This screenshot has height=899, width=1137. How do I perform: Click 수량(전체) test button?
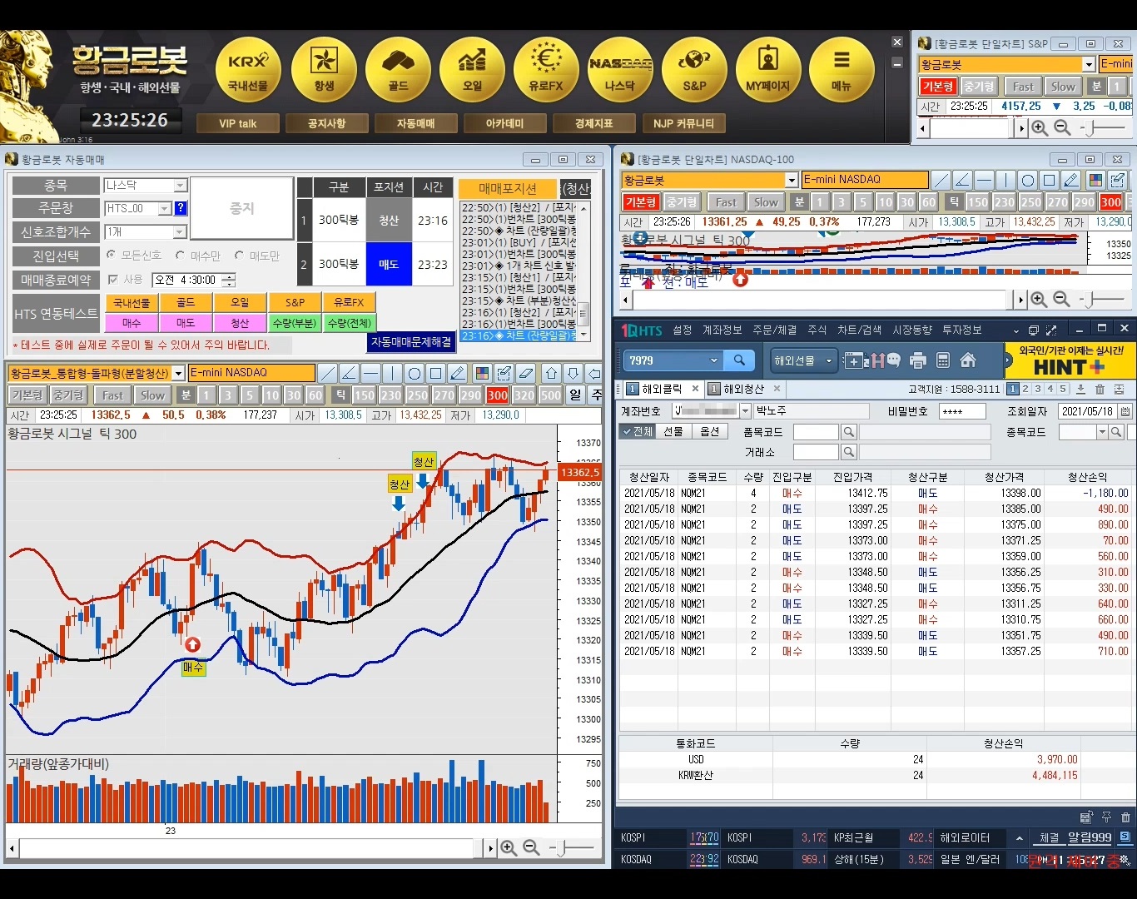pyautogui.click(x=349, y=323)
